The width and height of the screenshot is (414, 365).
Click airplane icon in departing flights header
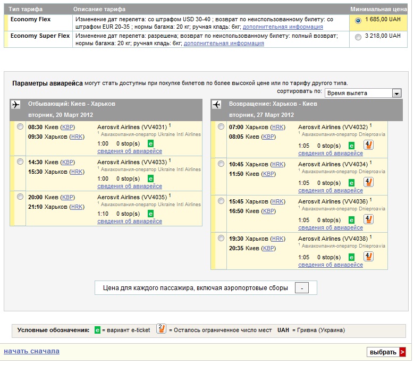pos(15,105)
